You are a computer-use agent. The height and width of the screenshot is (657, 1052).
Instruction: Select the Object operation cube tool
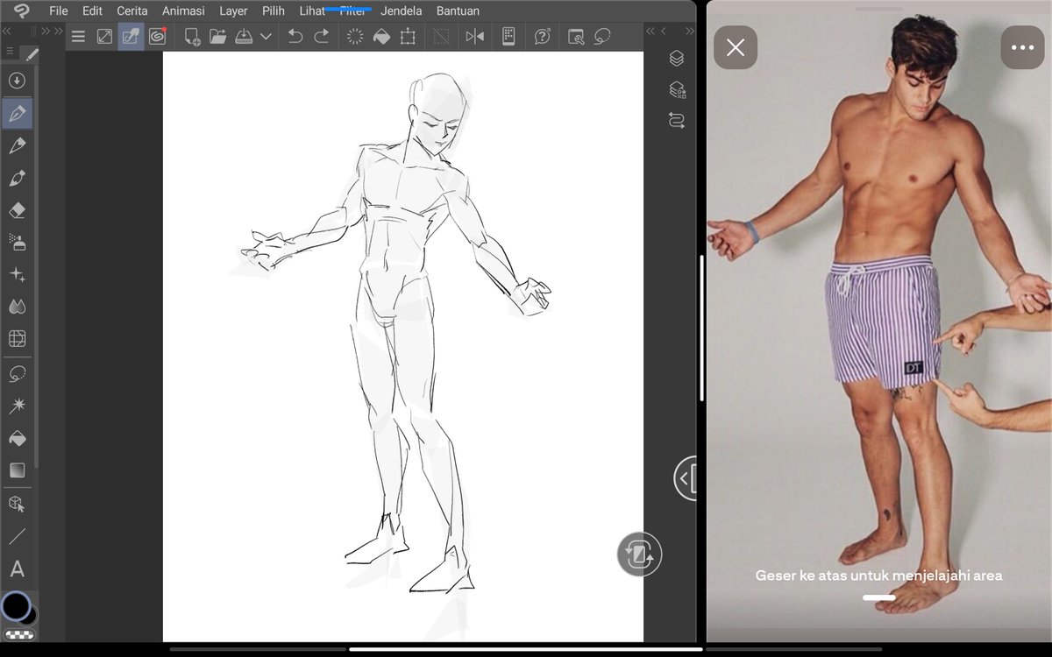[x=17, y=505]
